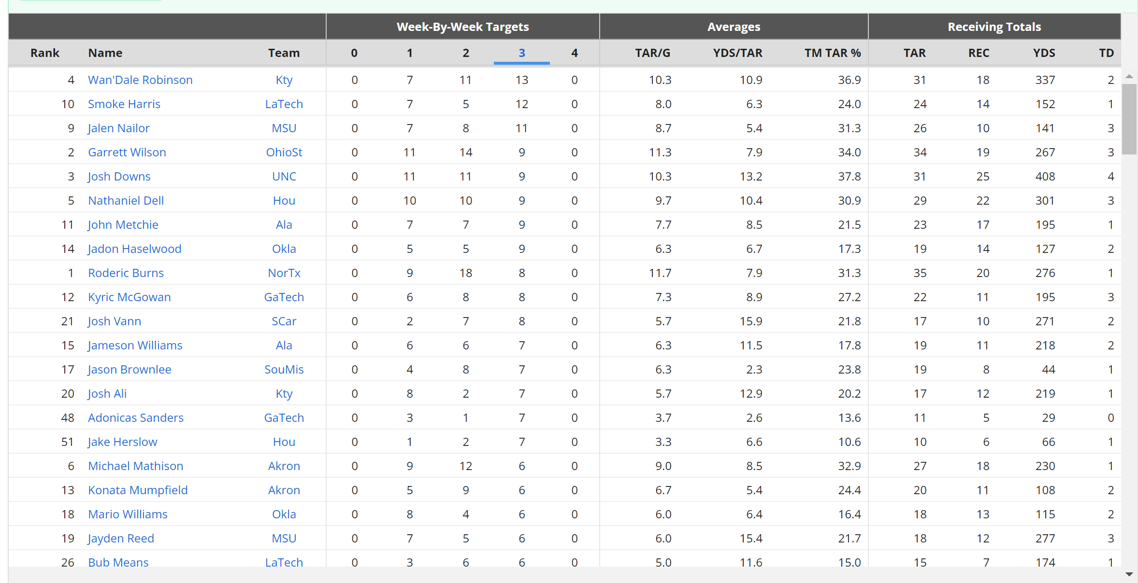
Task: Open Josh Vann player link
Action: [x=115, y=321]
